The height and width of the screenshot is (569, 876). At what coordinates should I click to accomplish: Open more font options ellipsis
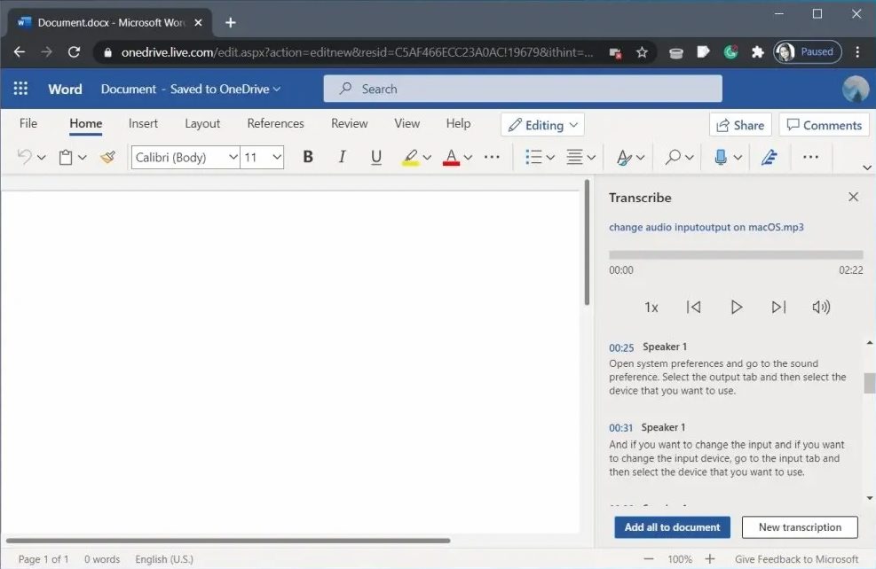pyautogui.click(x=493, y=157)
